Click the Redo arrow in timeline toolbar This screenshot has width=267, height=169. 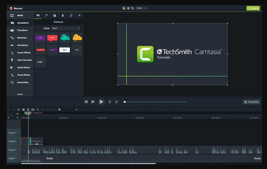point(14,109)
